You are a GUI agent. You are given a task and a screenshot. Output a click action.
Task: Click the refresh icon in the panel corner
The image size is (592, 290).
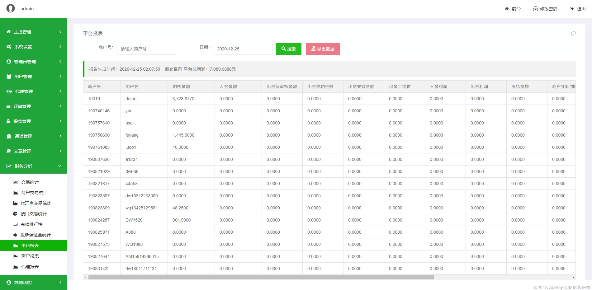[573, 33]
